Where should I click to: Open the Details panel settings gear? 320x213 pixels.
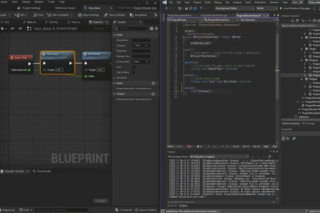[156, 28]
